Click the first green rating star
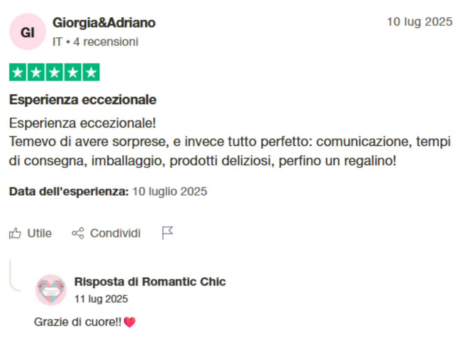 pyautogui.click(x=18, y=72)
